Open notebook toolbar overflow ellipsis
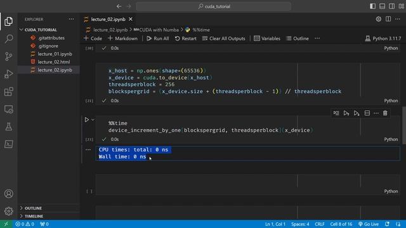406x228 pixels. [x=317, y=39]
